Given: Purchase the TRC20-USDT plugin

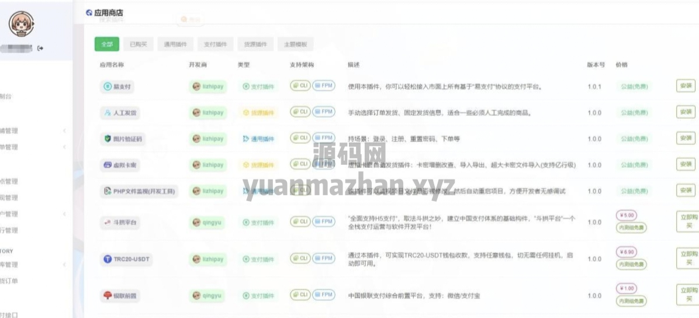Looking at the screenshot, I should coord(686,258).
